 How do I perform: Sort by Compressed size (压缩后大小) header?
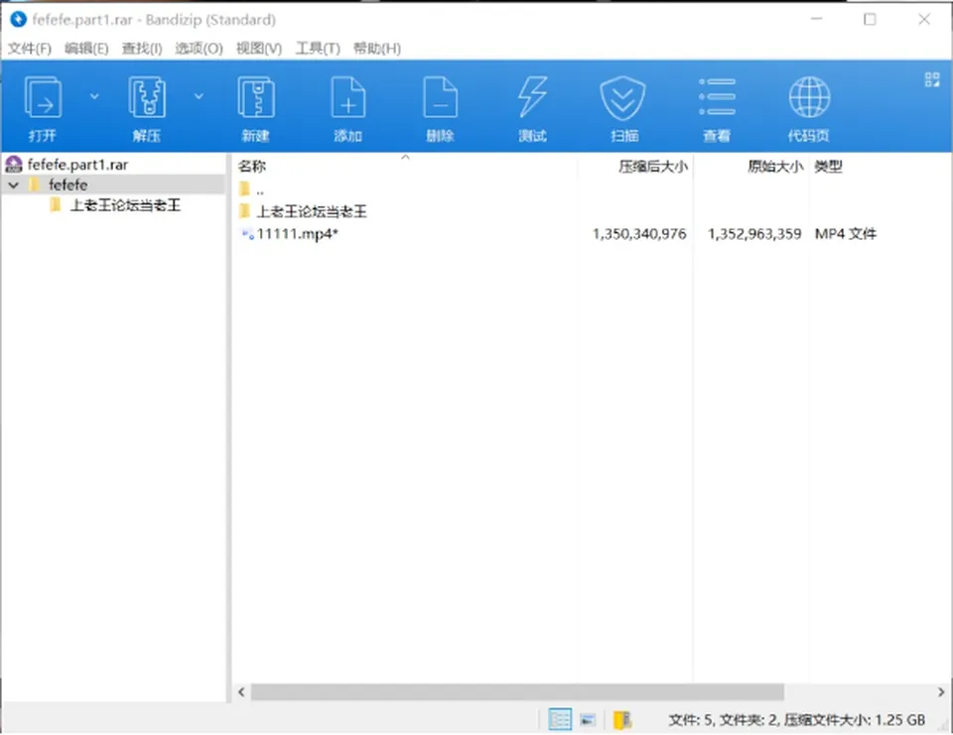point(653,167)
